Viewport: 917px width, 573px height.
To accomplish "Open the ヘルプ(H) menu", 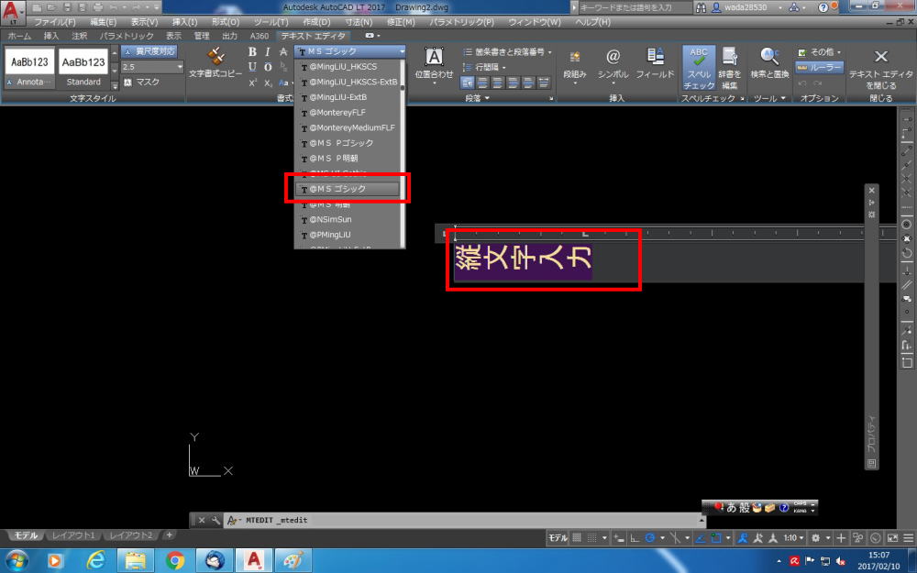I will (592, 22).
